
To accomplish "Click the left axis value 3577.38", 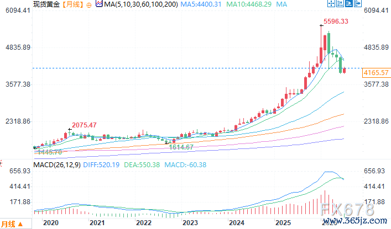I will [18, 84].
